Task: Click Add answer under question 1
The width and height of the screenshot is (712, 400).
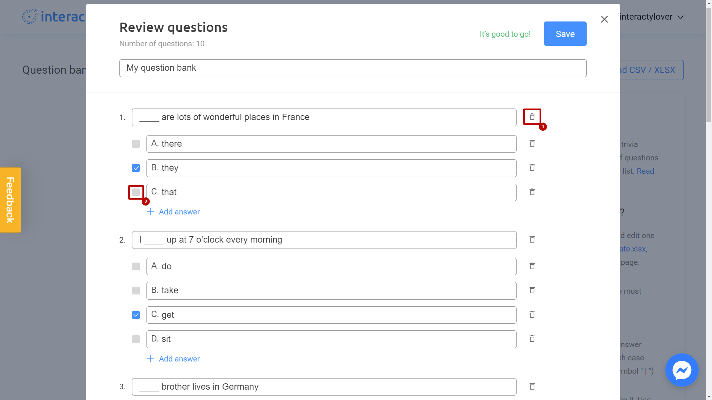Action: point(173,212)
